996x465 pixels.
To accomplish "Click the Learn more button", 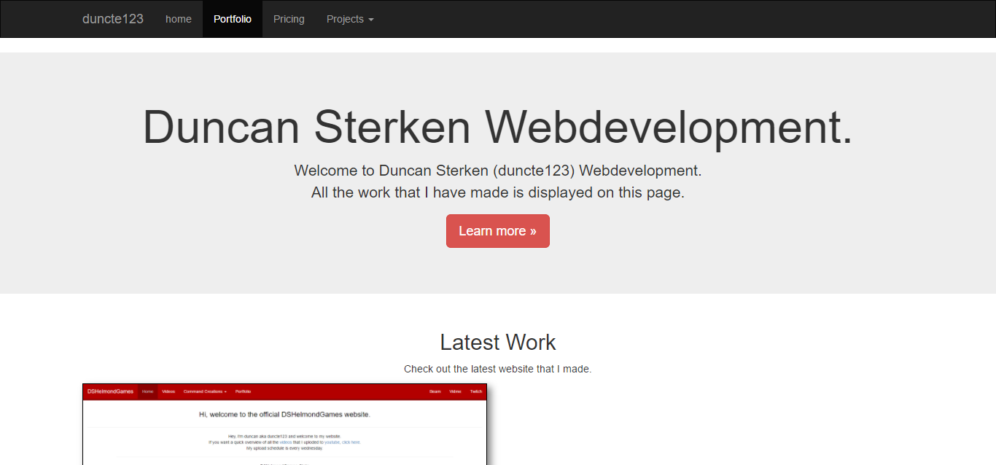I will point(498,231).
